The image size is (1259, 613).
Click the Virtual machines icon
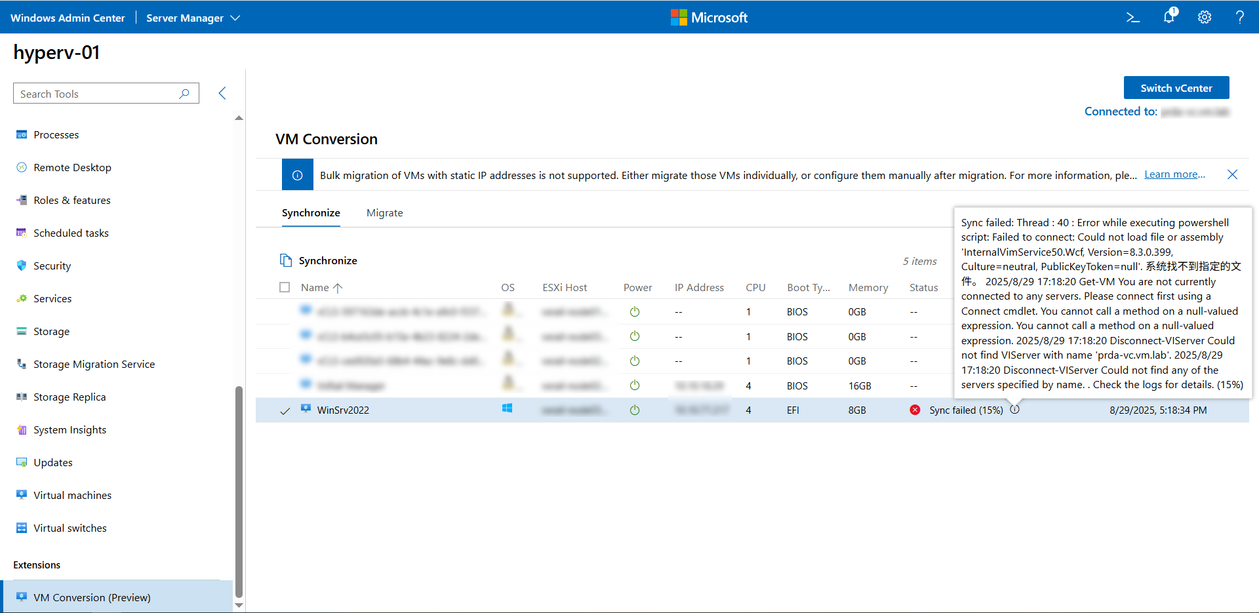point(22,495)
